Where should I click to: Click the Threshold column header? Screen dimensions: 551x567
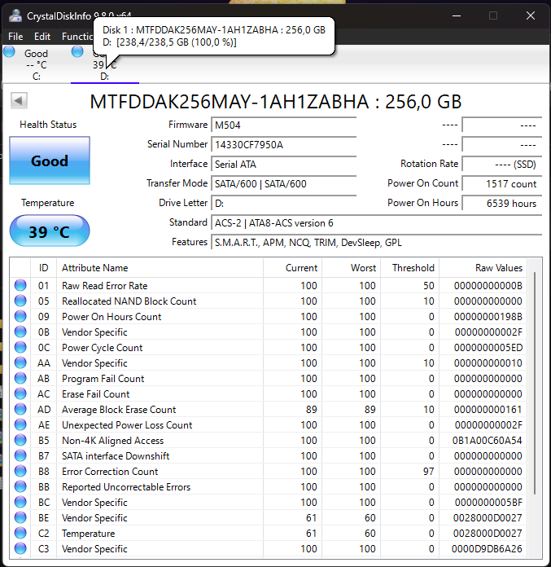409,268
